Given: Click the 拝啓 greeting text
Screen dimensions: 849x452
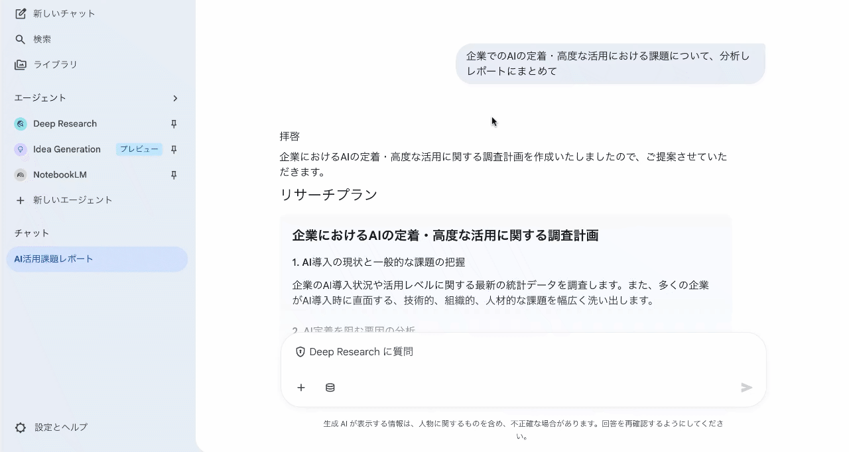Looking at the screenshot, I should [290, 137].
